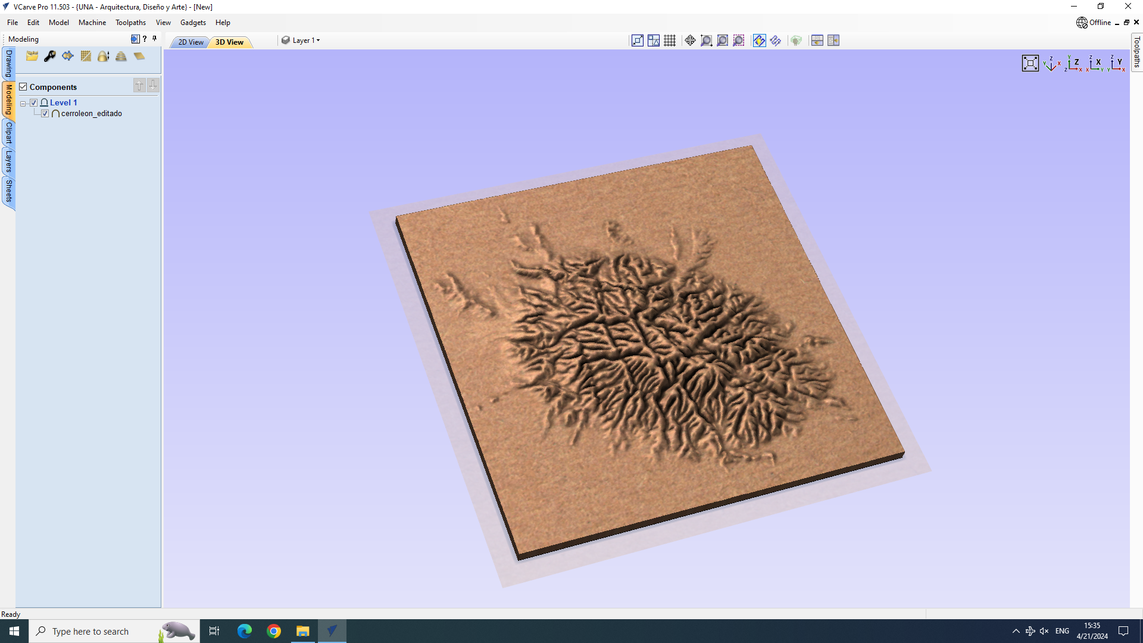Click the Zoom to Selected icon
This screenshot has height=643, width=1143.
(738, 40)
